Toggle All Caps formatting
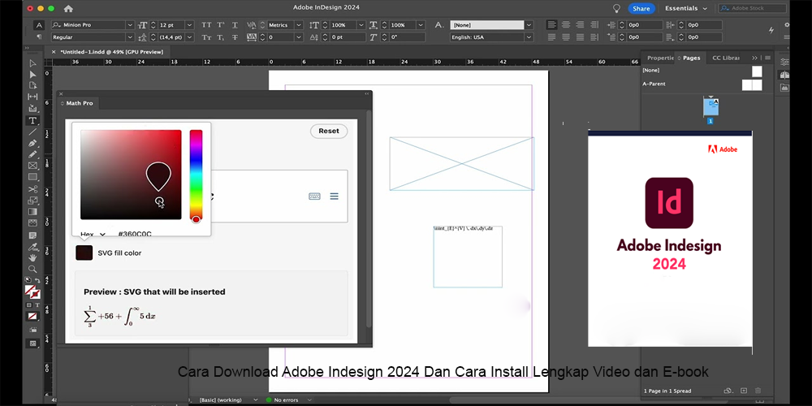The height and width of the screenshot is (406, 812). click(206, 25)
